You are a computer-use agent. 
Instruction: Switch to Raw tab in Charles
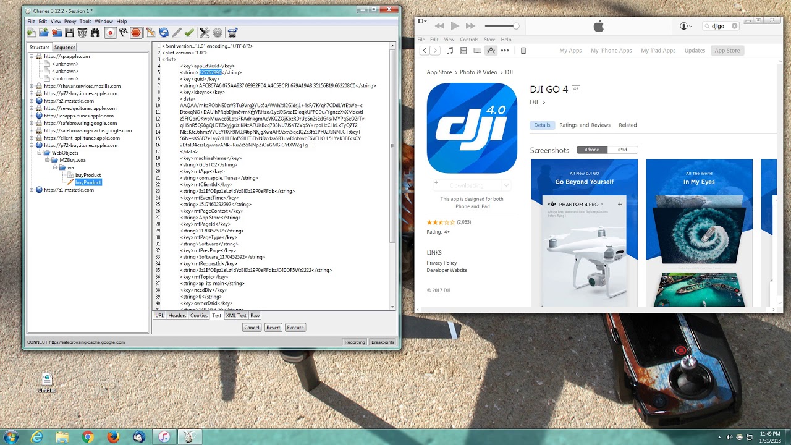255,315
